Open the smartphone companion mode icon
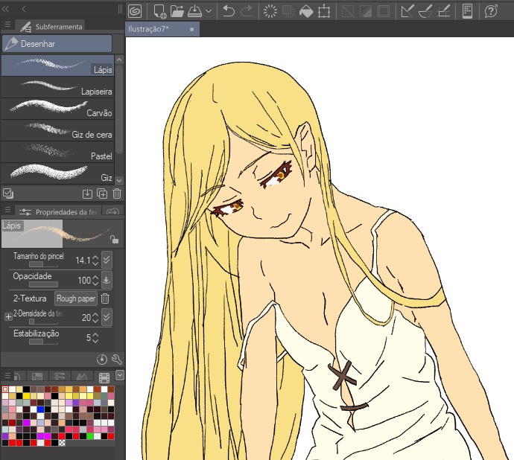 [467, 11]
